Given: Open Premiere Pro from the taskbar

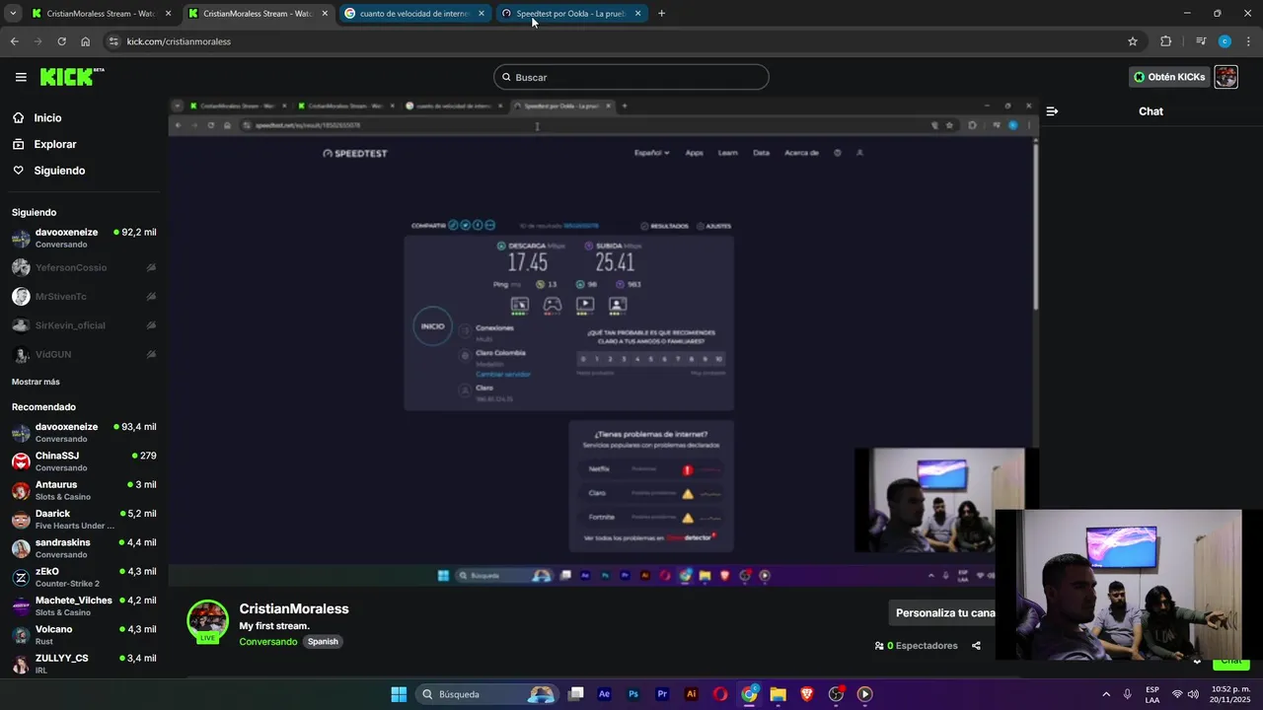Looking at the screenshot, I should pyautogui.click(x=662, y=694).
